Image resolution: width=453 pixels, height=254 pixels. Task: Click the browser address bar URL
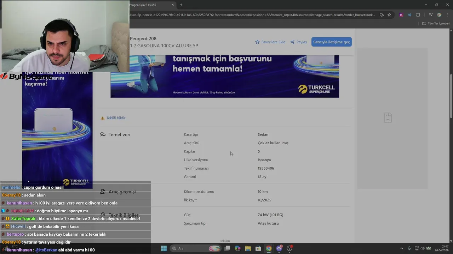tap(251, 15)
